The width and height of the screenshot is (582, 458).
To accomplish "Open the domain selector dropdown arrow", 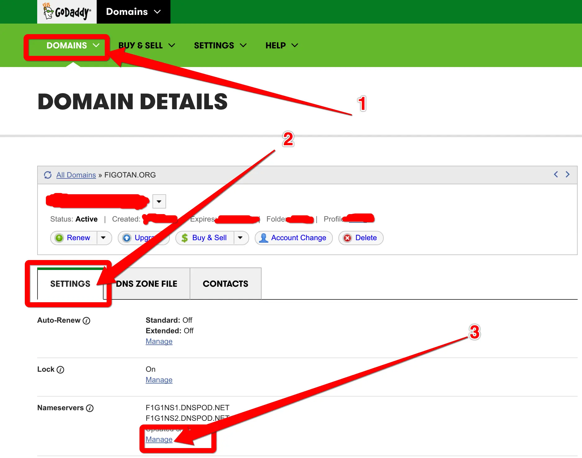I will point(159,201).
